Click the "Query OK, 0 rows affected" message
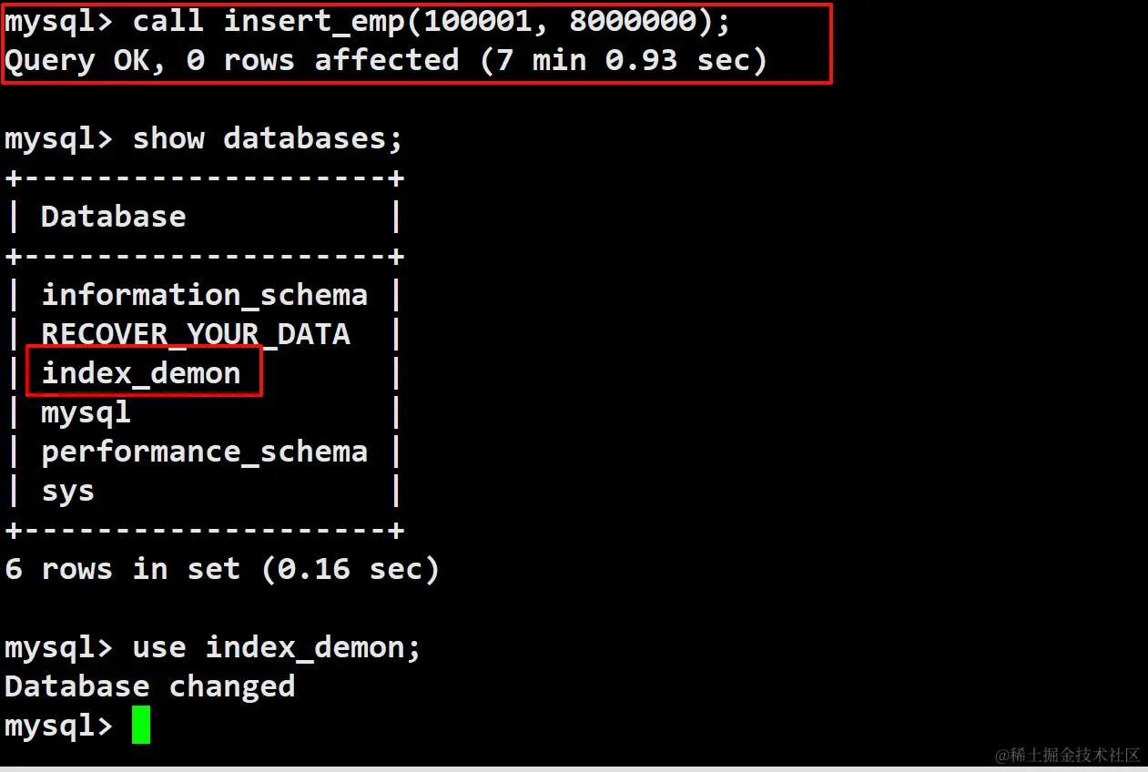The height and width of the screenshot is (772, 1148). [x=232, y=61]
